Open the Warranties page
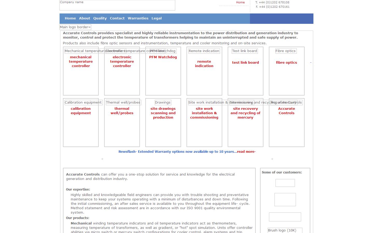The image size is (373, 233). (x=138, y=18)
